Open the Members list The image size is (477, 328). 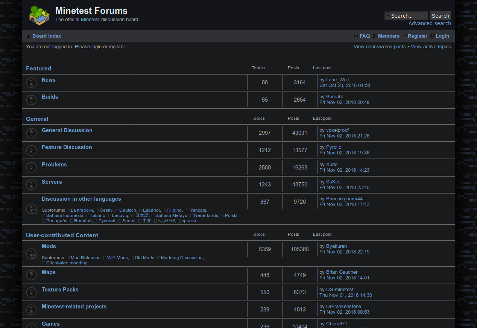(389, 36)
